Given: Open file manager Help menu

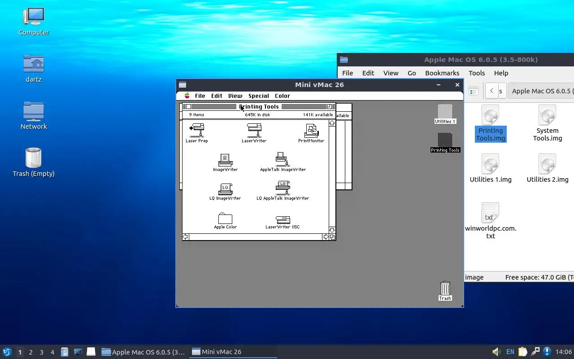Looking at the screenshot, I should click(x=501, y=73).
